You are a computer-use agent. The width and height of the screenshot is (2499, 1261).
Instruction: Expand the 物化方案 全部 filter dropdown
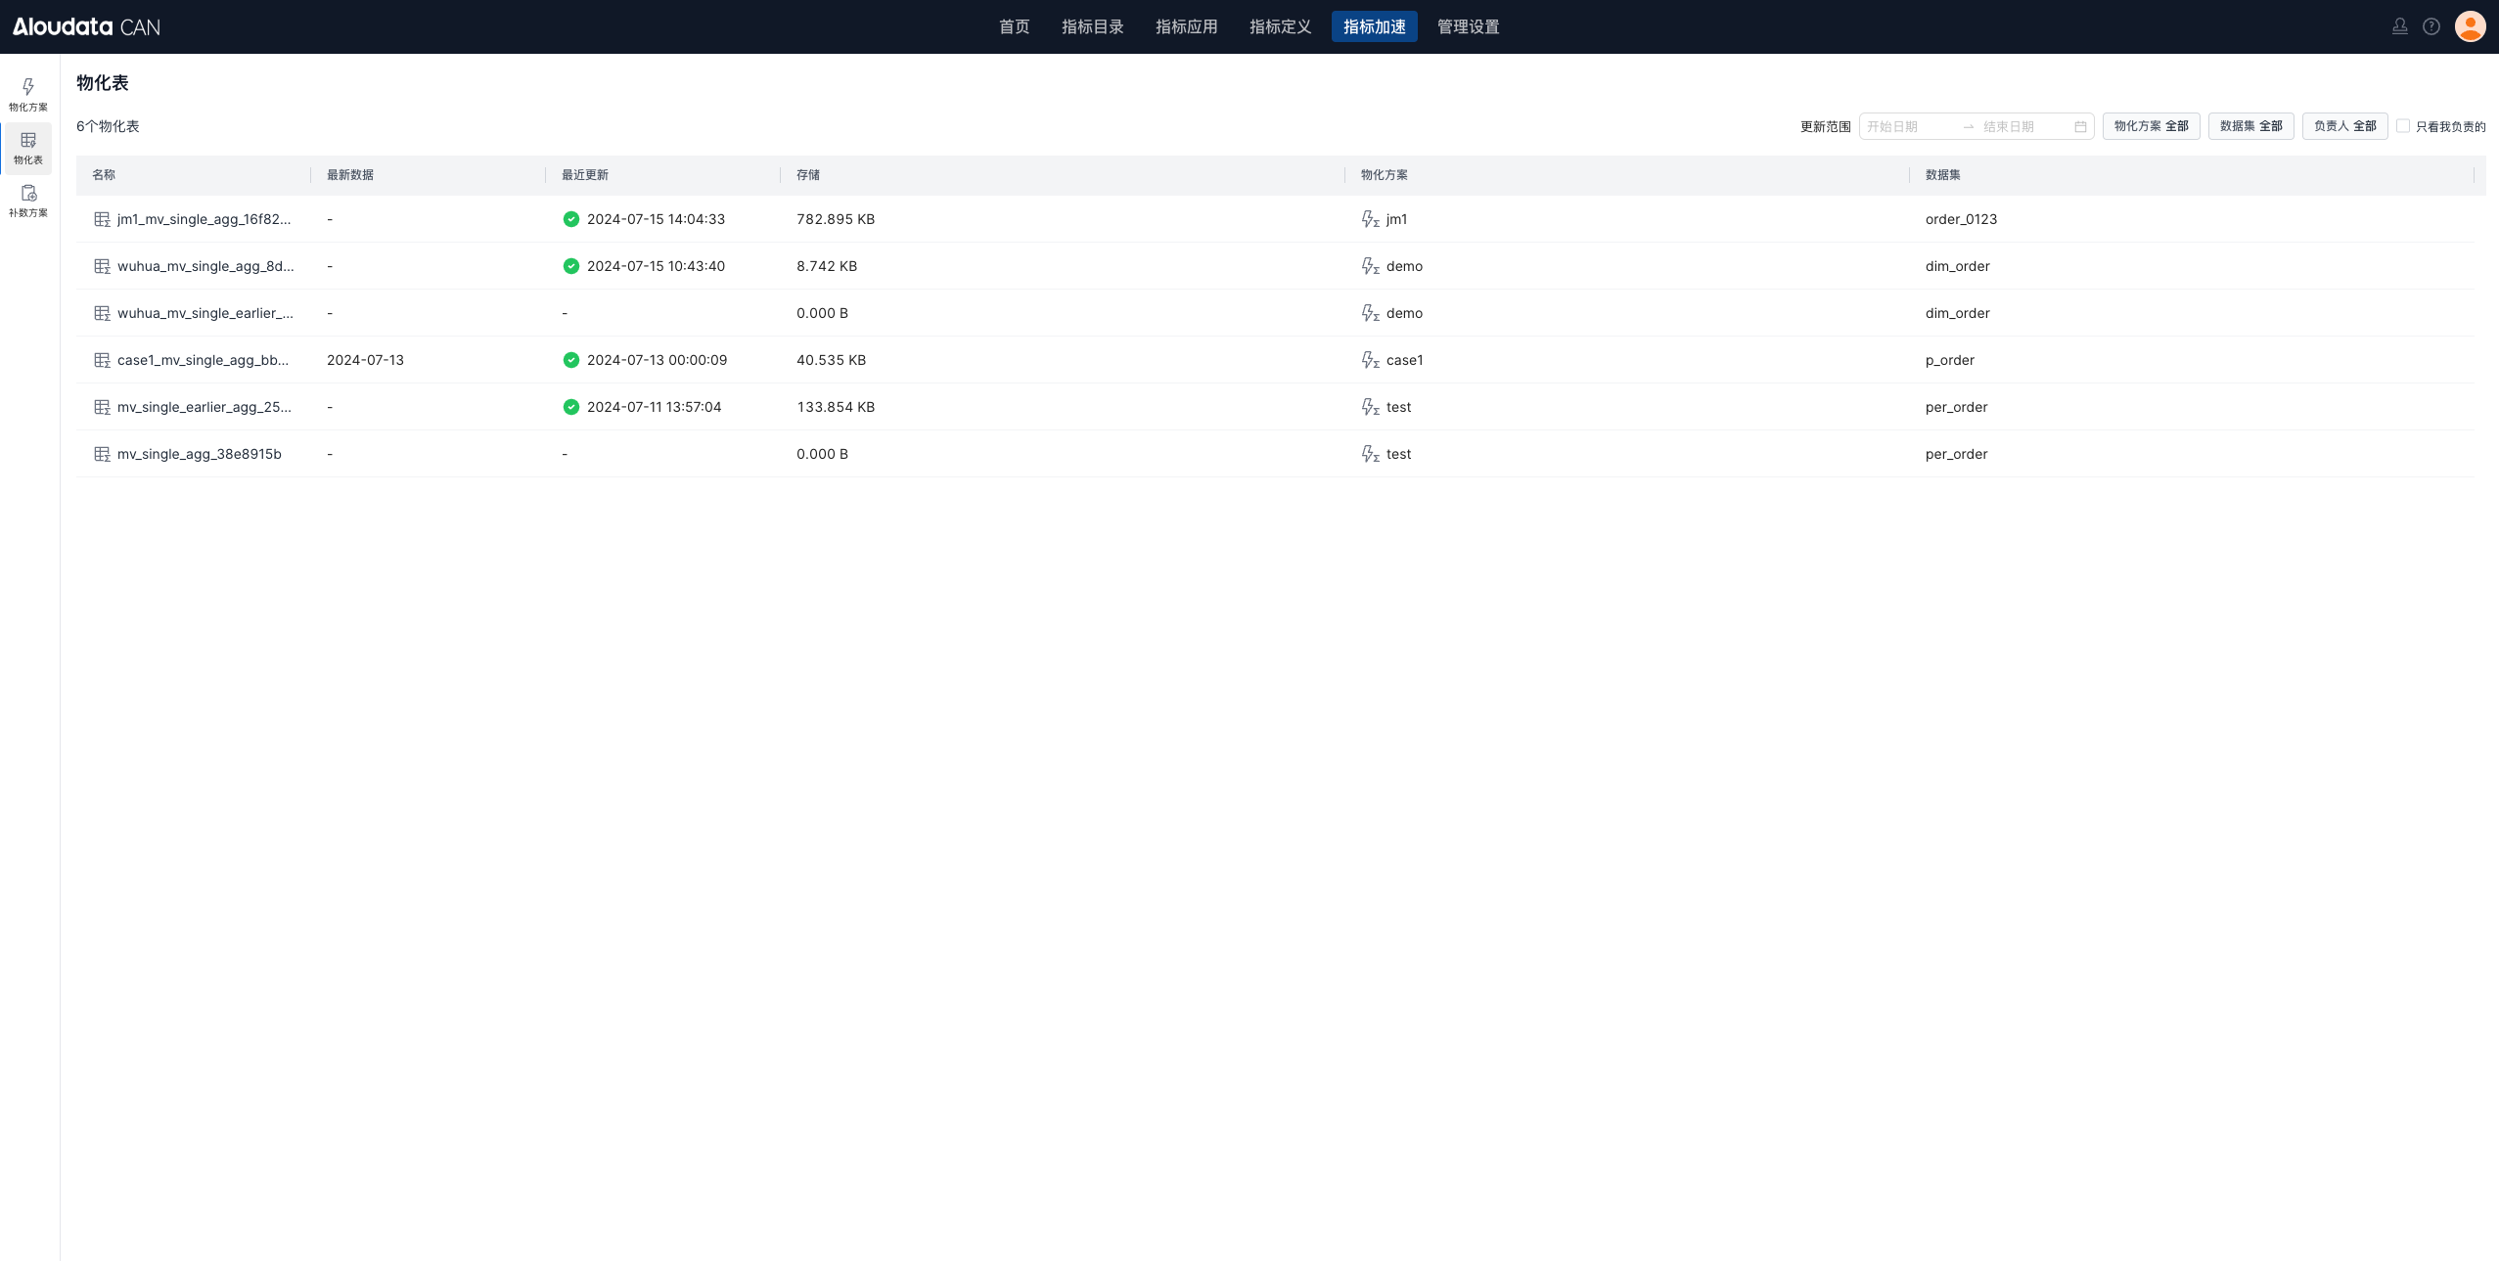2151,126
